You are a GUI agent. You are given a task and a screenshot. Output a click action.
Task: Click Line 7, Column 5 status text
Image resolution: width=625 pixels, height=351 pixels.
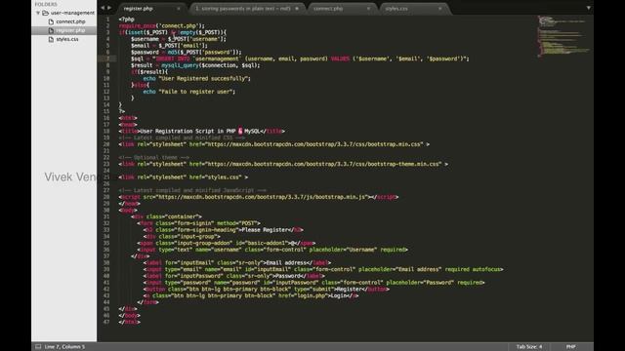point(64,347)
